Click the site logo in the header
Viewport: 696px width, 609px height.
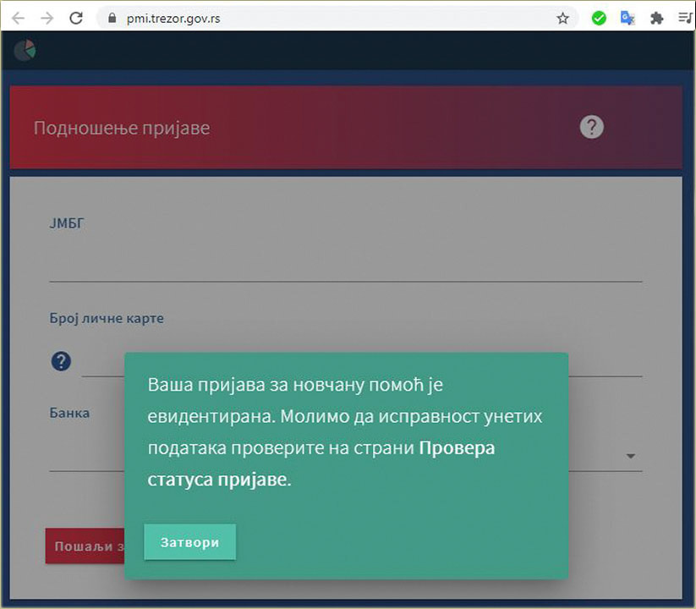pyautogui.click(x=25, y=50)
